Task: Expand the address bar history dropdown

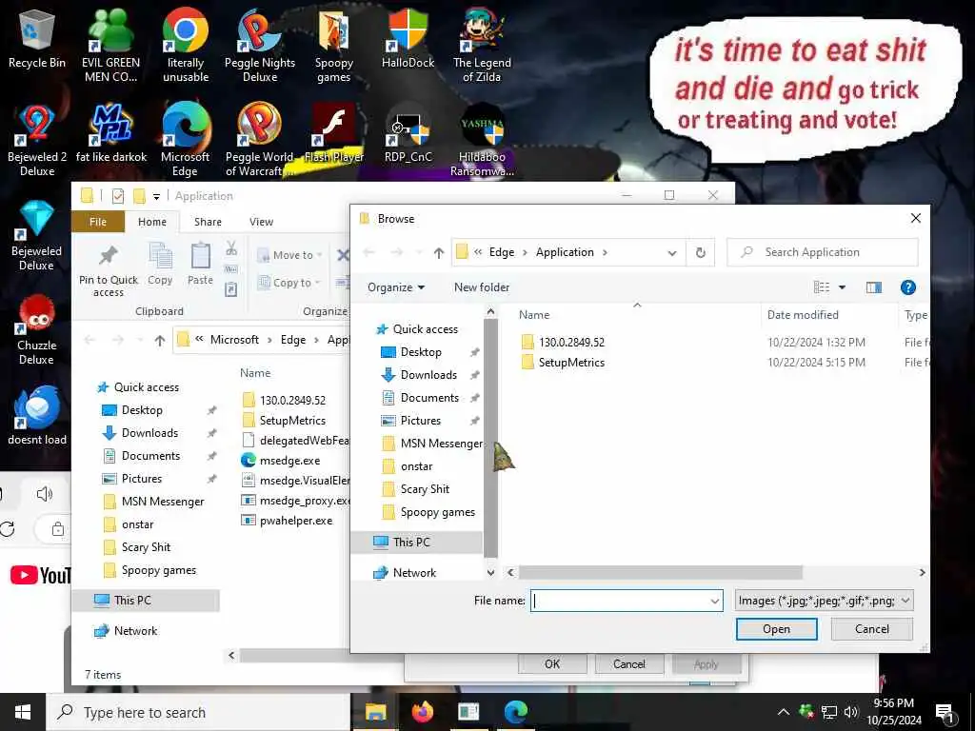Action: click(x=672, y=252)
